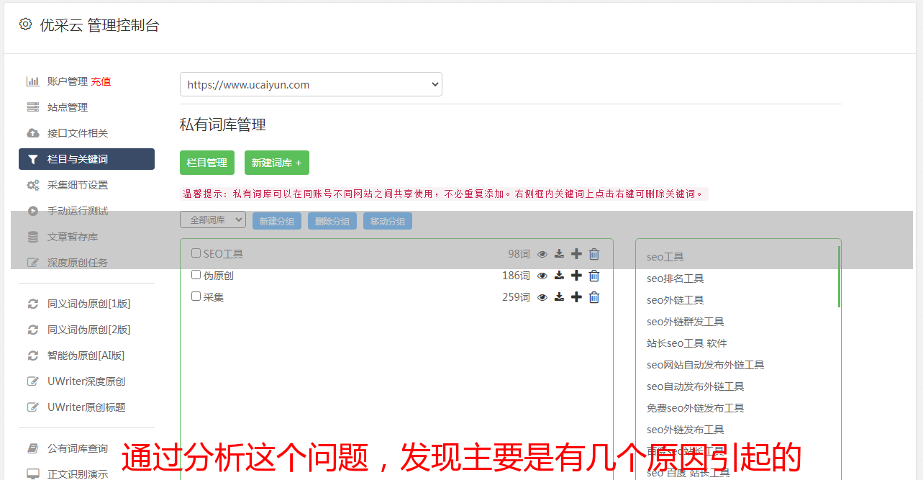The width and height of the screenshot is (923, 480).
Task: Click the book icon for 公有词库查询
Action: 32,448
